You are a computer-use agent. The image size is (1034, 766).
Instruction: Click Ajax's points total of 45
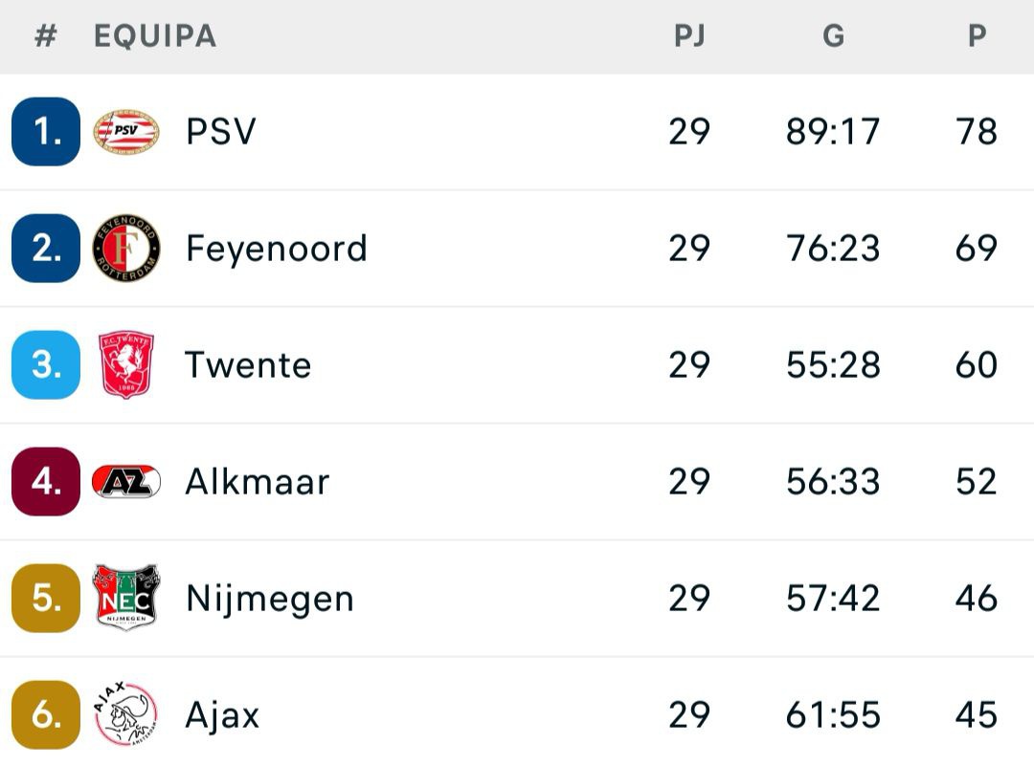976,713
